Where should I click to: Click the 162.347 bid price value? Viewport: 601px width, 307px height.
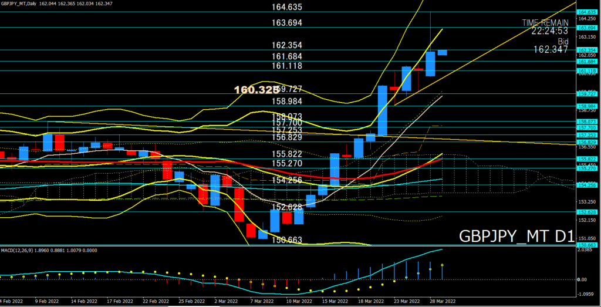click(x=551, y=49)
